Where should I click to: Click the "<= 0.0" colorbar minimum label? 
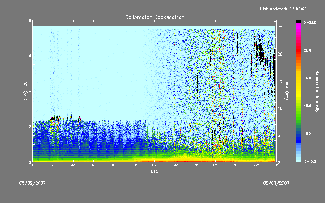coord(310,162)
